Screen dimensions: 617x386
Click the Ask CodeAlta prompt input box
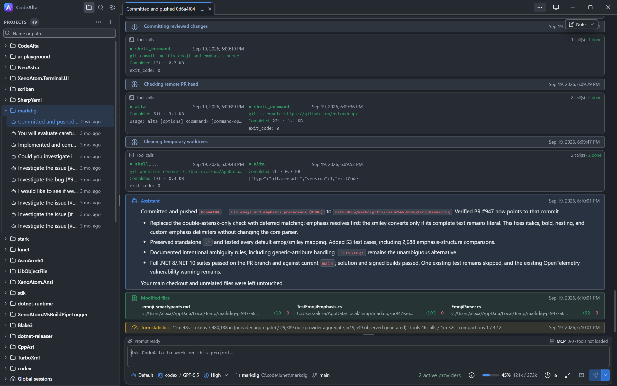(368, 356)
